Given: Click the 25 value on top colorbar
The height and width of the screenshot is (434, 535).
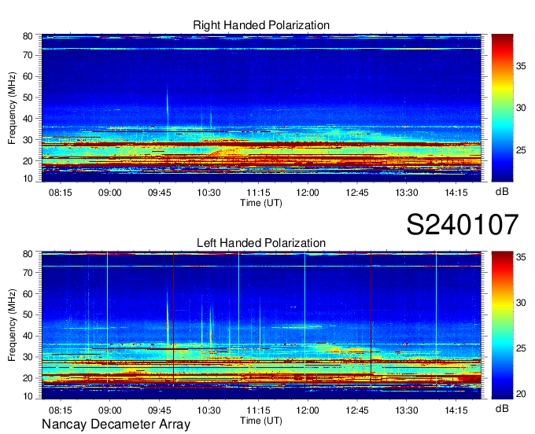Looking at the screenshot, I should pos(521,150).
